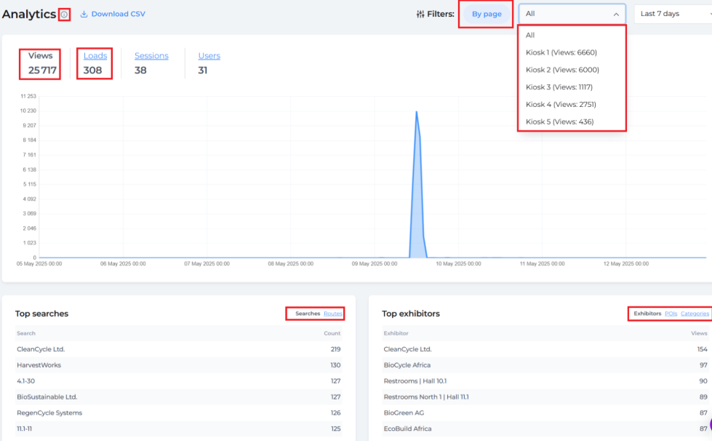Viewport: 712px width, 441px height.
Task: Switch to the Users metric
Action: click(x=209, y=56)
